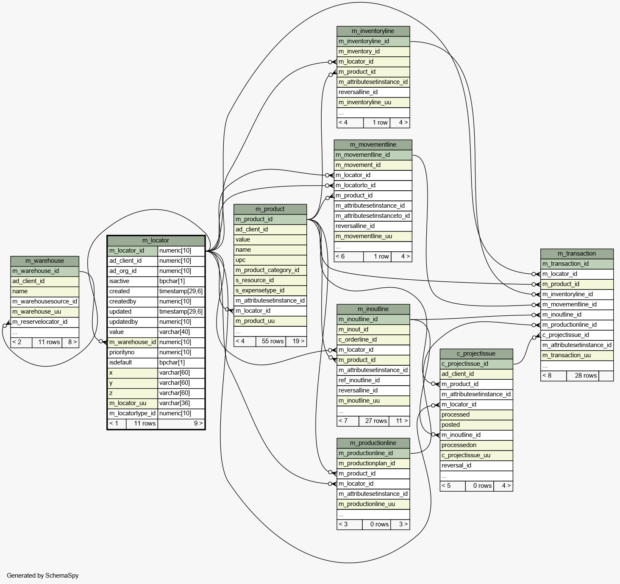Click '55 rows' count in m_product
620x584 pixels.
[x=271, y=341]
